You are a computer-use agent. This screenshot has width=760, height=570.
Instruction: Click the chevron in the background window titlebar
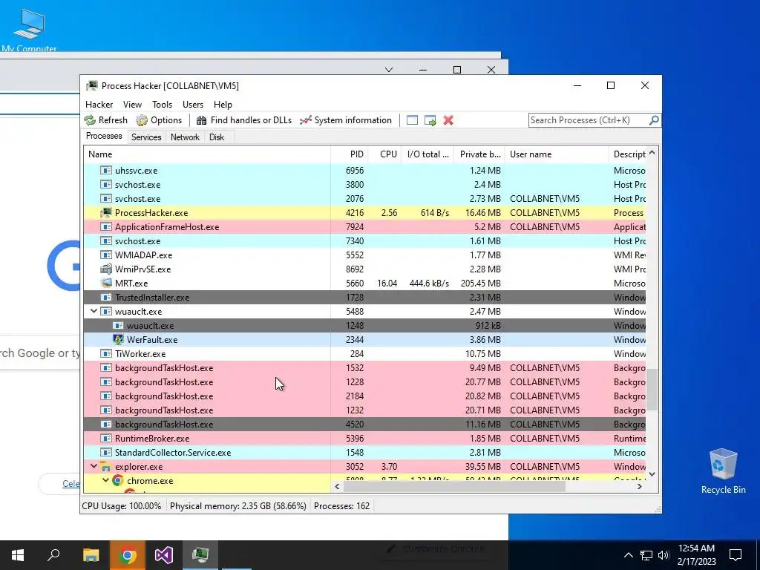[x=389, y=70]
